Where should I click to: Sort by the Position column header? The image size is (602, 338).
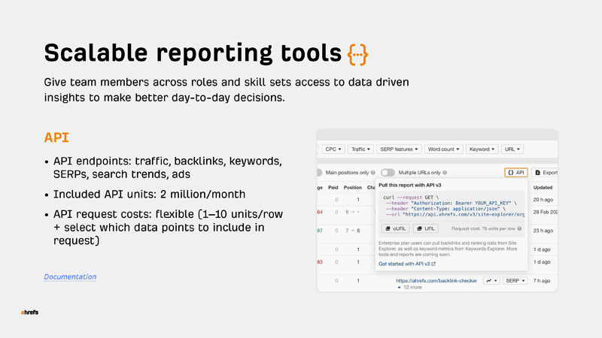(x=352, y=187)
